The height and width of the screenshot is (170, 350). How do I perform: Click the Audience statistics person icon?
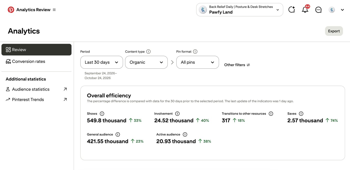click(x=8, y=89)
